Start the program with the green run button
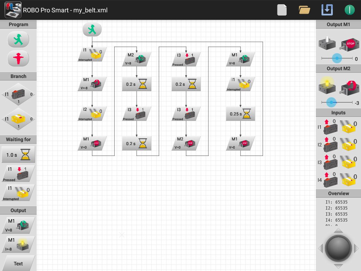 tap(350, 10)
